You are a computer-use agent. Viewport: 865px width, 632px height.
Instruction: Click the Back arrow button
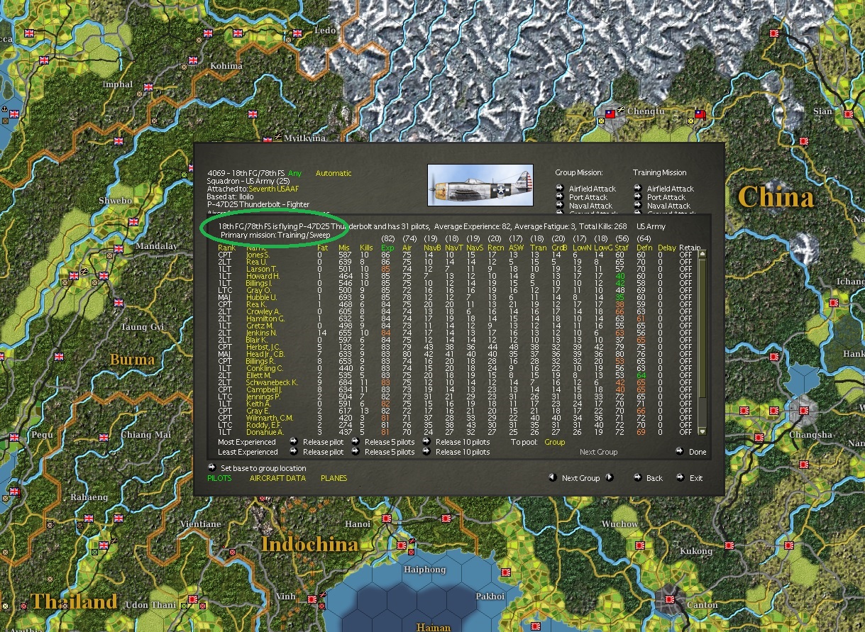point(637,478)
